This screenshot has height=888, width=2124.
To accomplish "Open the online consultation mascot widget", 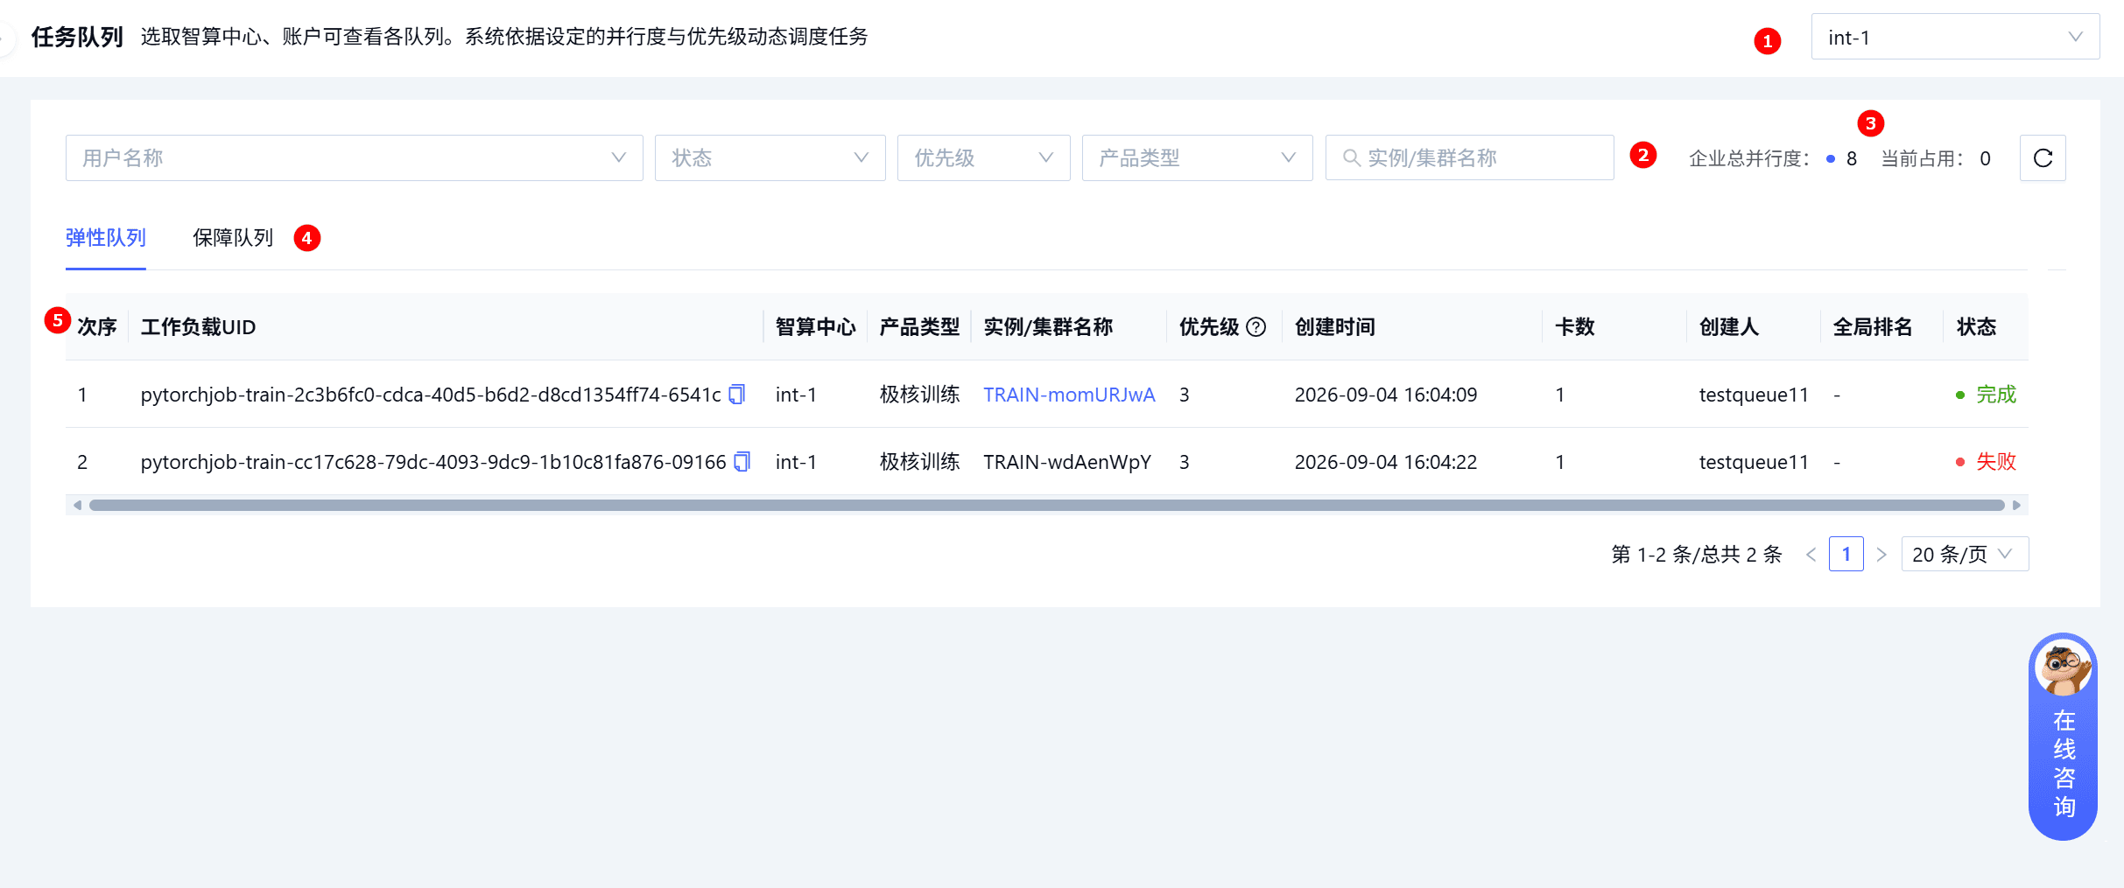I will pos(2063,737).
